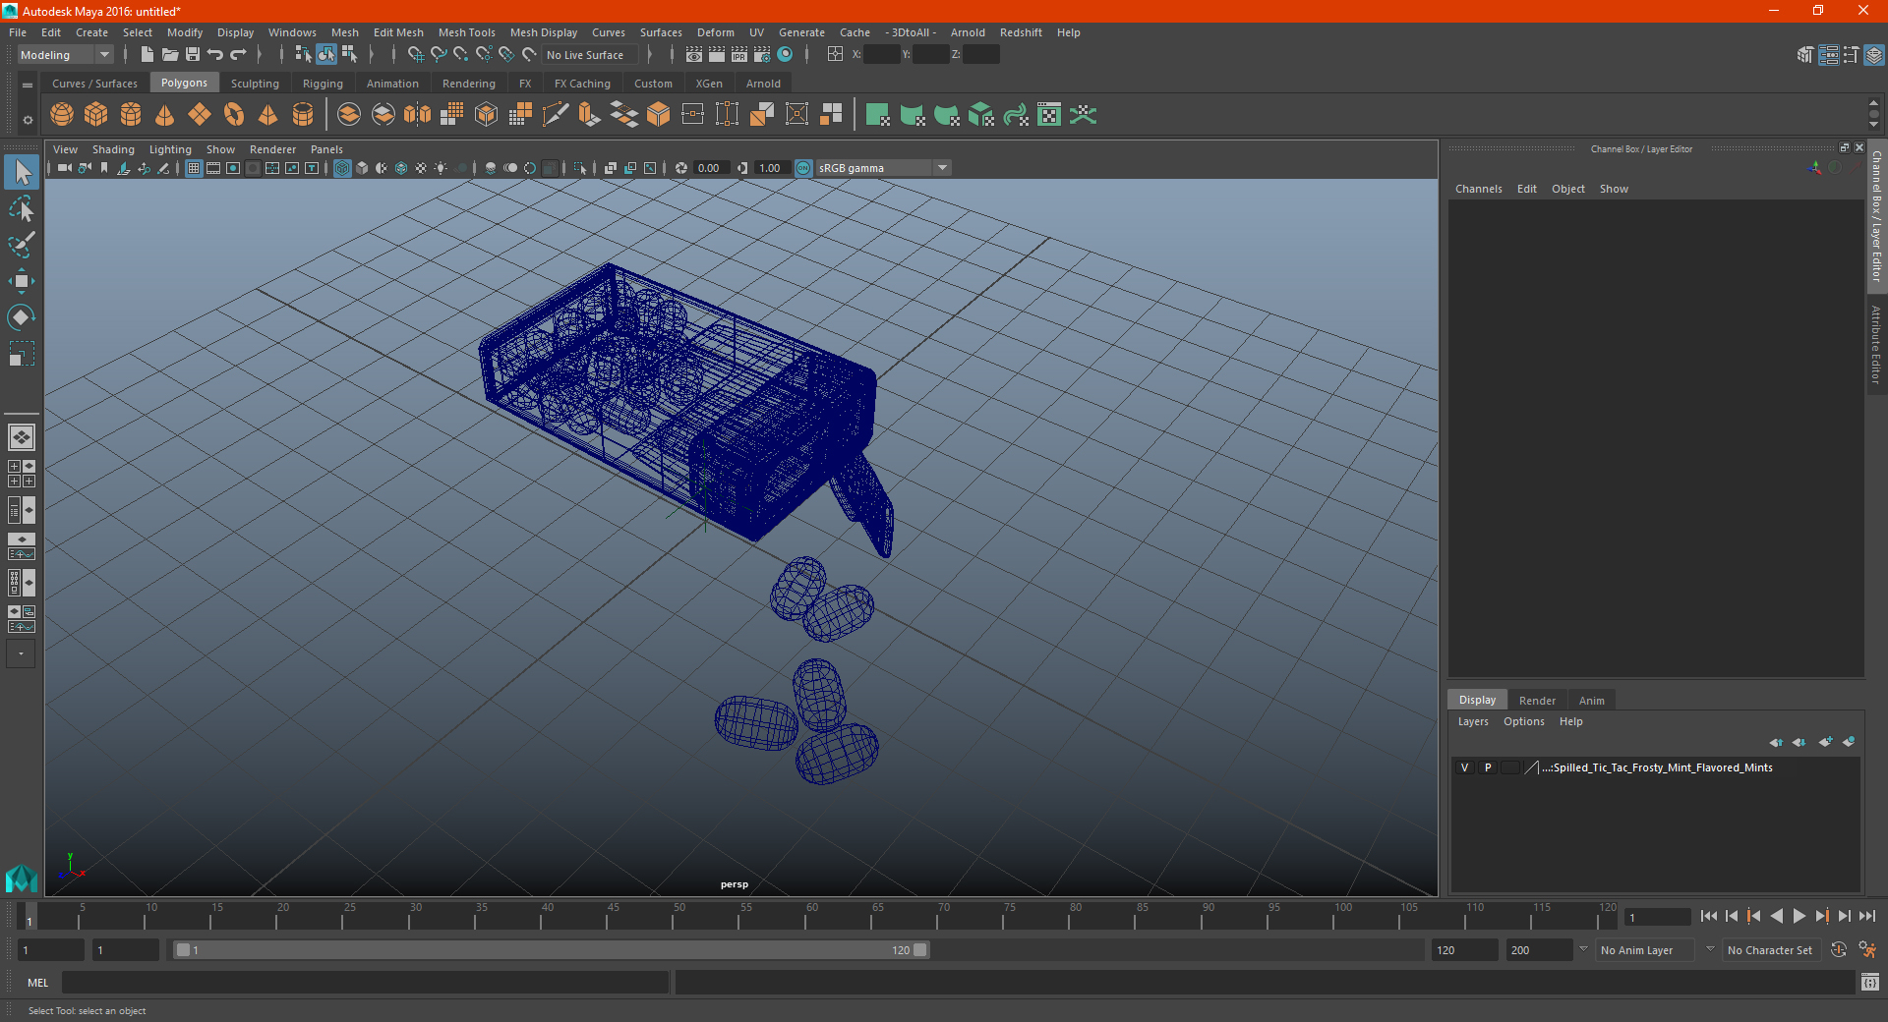Viewport: 1888px width, 1022px height.
Task: Go to start of playback range
Action: [x=1708, y=916]
